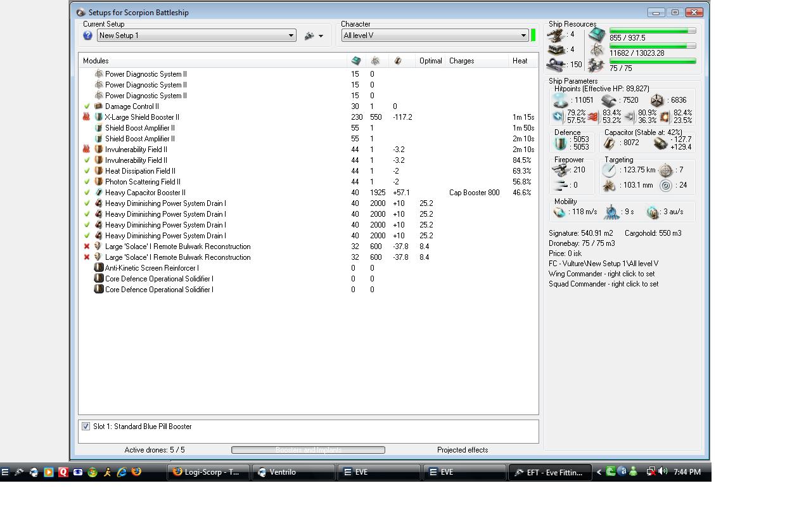Click the Damage Control II module icon
The height and width of the screenshot is (507, 811).
(99, 106)
